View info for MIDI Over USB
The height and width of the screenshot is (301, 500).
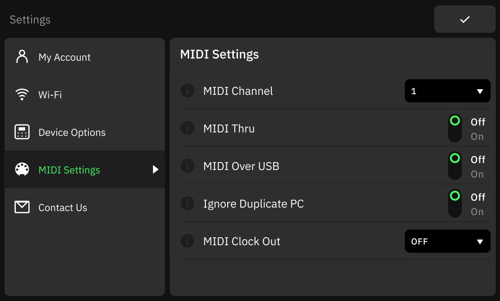coord(188,166)
